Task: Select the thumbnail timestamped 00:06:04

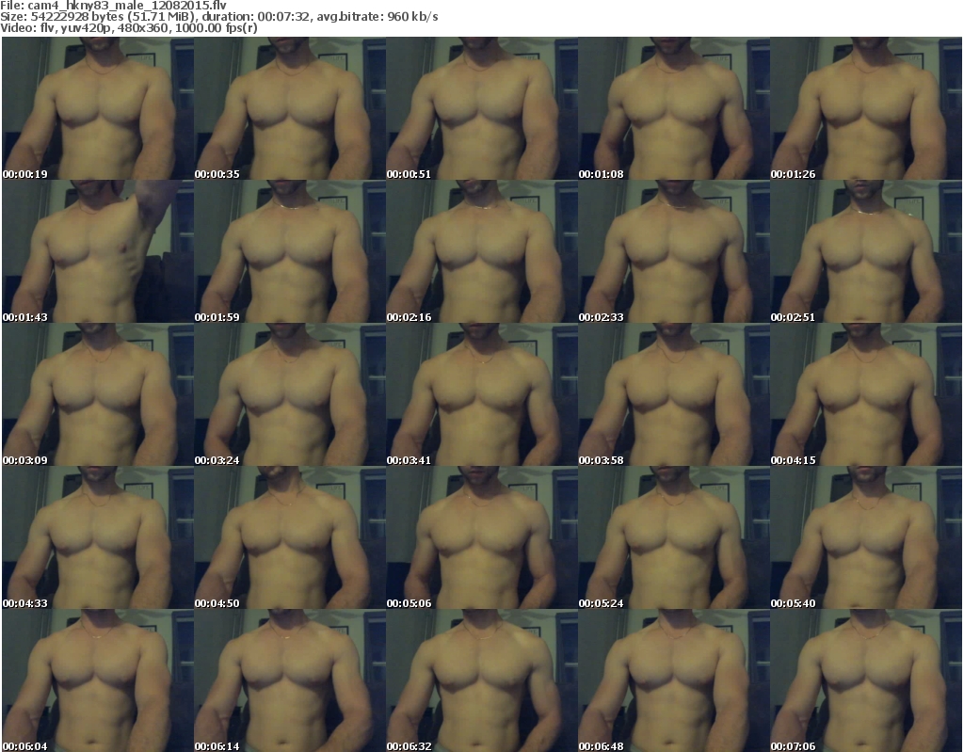Action: pyautogui.click(x=98, y=680)
